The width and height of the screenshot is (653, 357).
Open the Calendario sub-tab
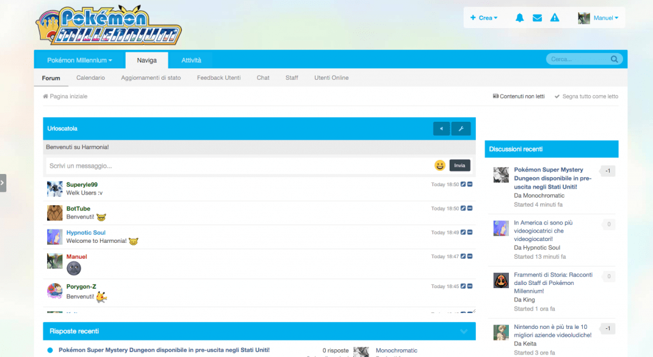click(x=91, y=78)
